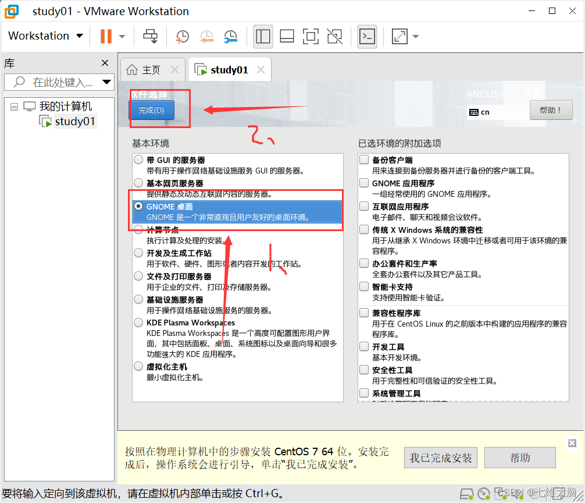The image size is (585, 503).
Task: Click the 帮助 button in yellow bar
Action: tap(520, 458)
